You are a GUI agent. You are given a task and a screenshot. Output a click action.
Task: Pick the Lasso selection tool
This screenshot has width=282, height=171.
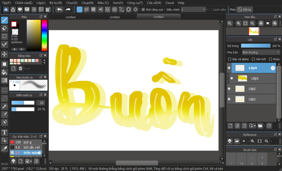tap(4, 98)
